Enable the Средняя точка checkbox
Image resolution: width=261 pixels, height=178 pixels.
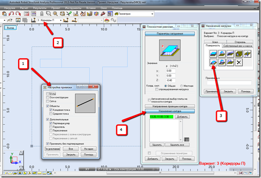pyautogui.click(x=51, y=114)
